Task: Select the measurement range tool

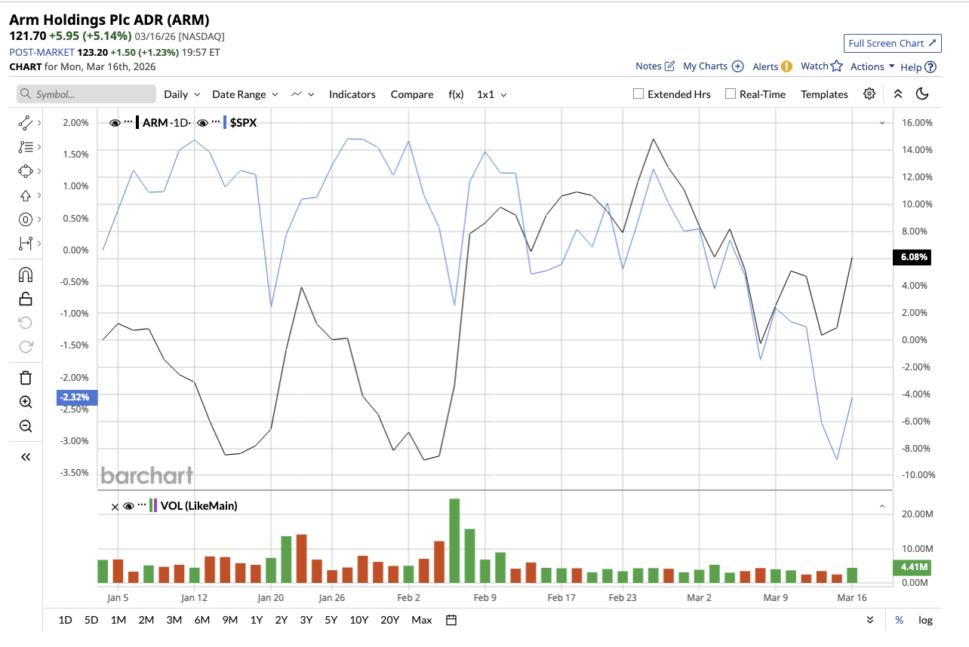Action: pyautogui.click(x=26, y=244)
